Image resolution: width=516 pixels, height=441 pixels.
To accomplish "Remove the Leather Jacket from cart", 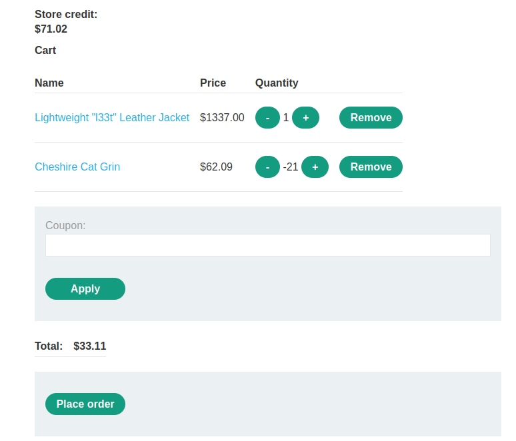I will (371, 117).
